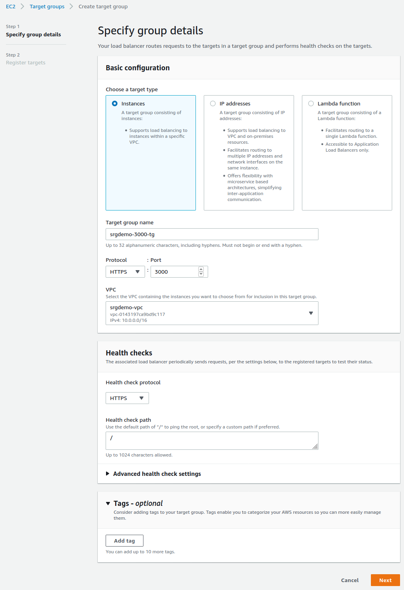Select the Instances target type radio
The height and width of the screenshot is (590, 404).
tap(115, 103)
